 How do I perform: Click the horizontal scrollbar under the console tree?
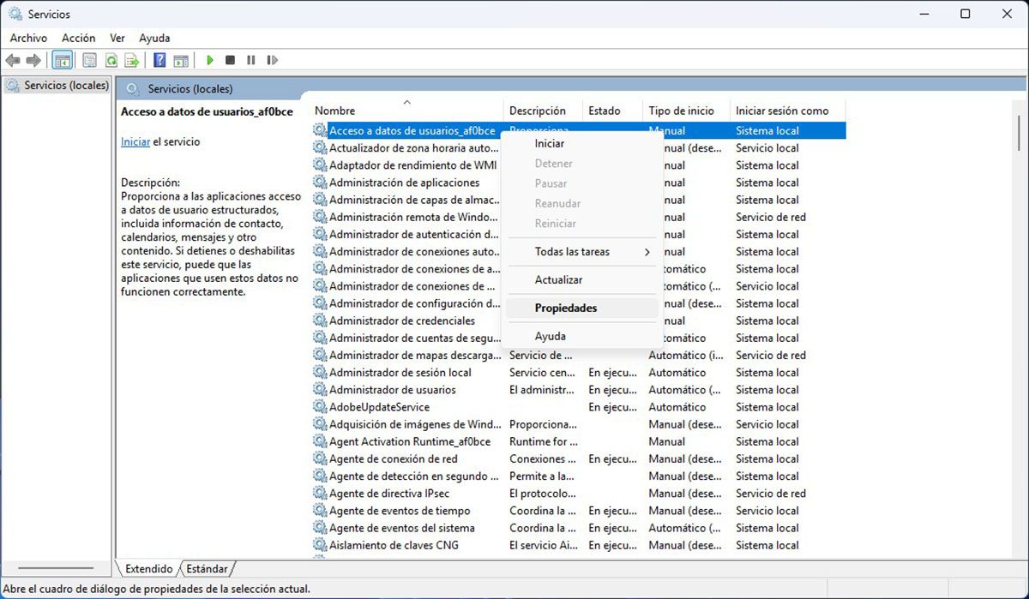[x=56, y=568]
